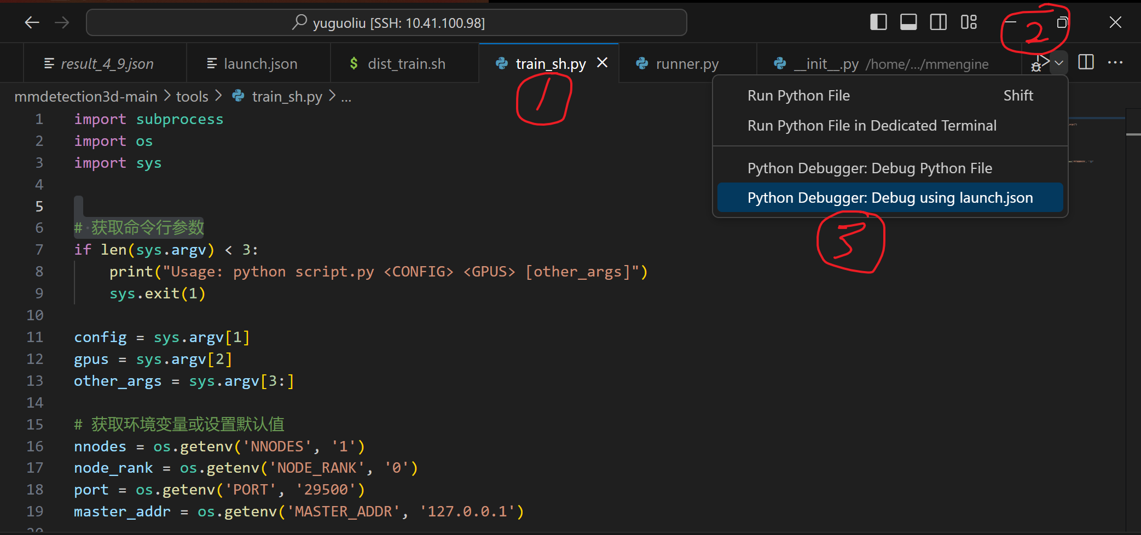Open the Customize Layout control
This screenshot has height=535, width=1141.
coord(969,22)
